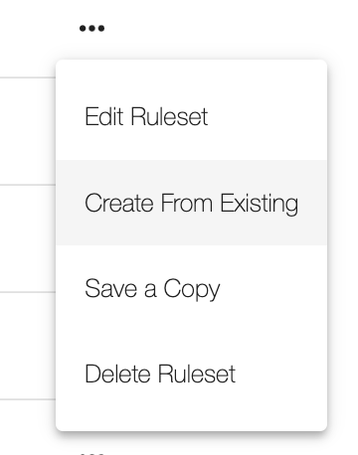Image resolution: width=358 pixels, height=455 pixels.
Task: Click the highlighted Create From Existing entry
Action: click(x=192, y=203)
